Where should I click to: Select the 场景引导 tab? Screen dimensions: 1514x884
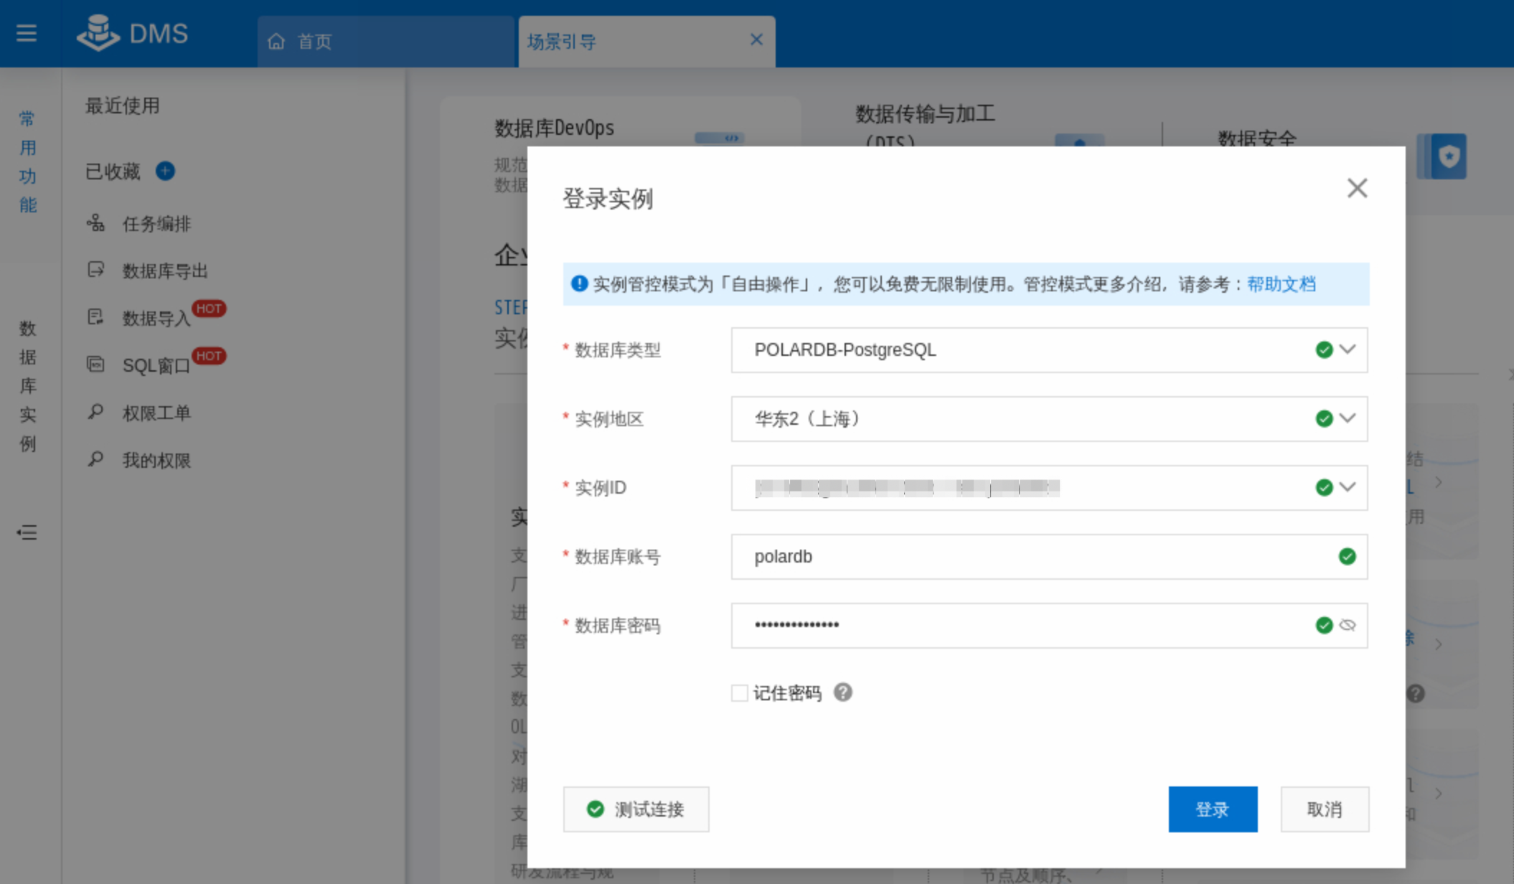(x=646, y=42)
